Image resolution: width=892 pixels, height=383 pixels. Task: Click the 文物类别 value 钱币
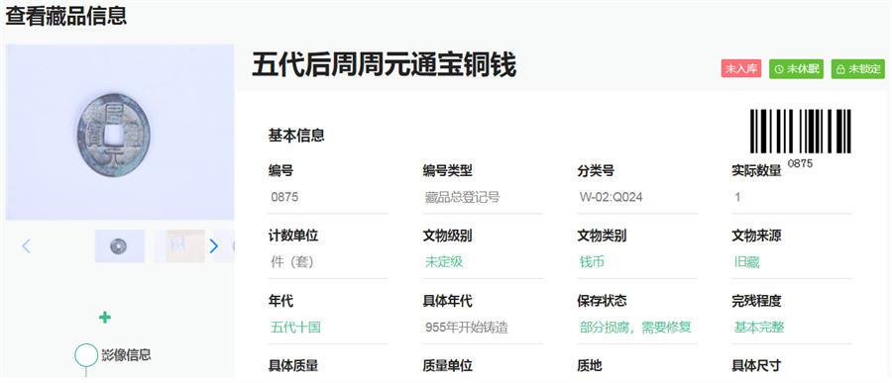click(x=592, y=262)
